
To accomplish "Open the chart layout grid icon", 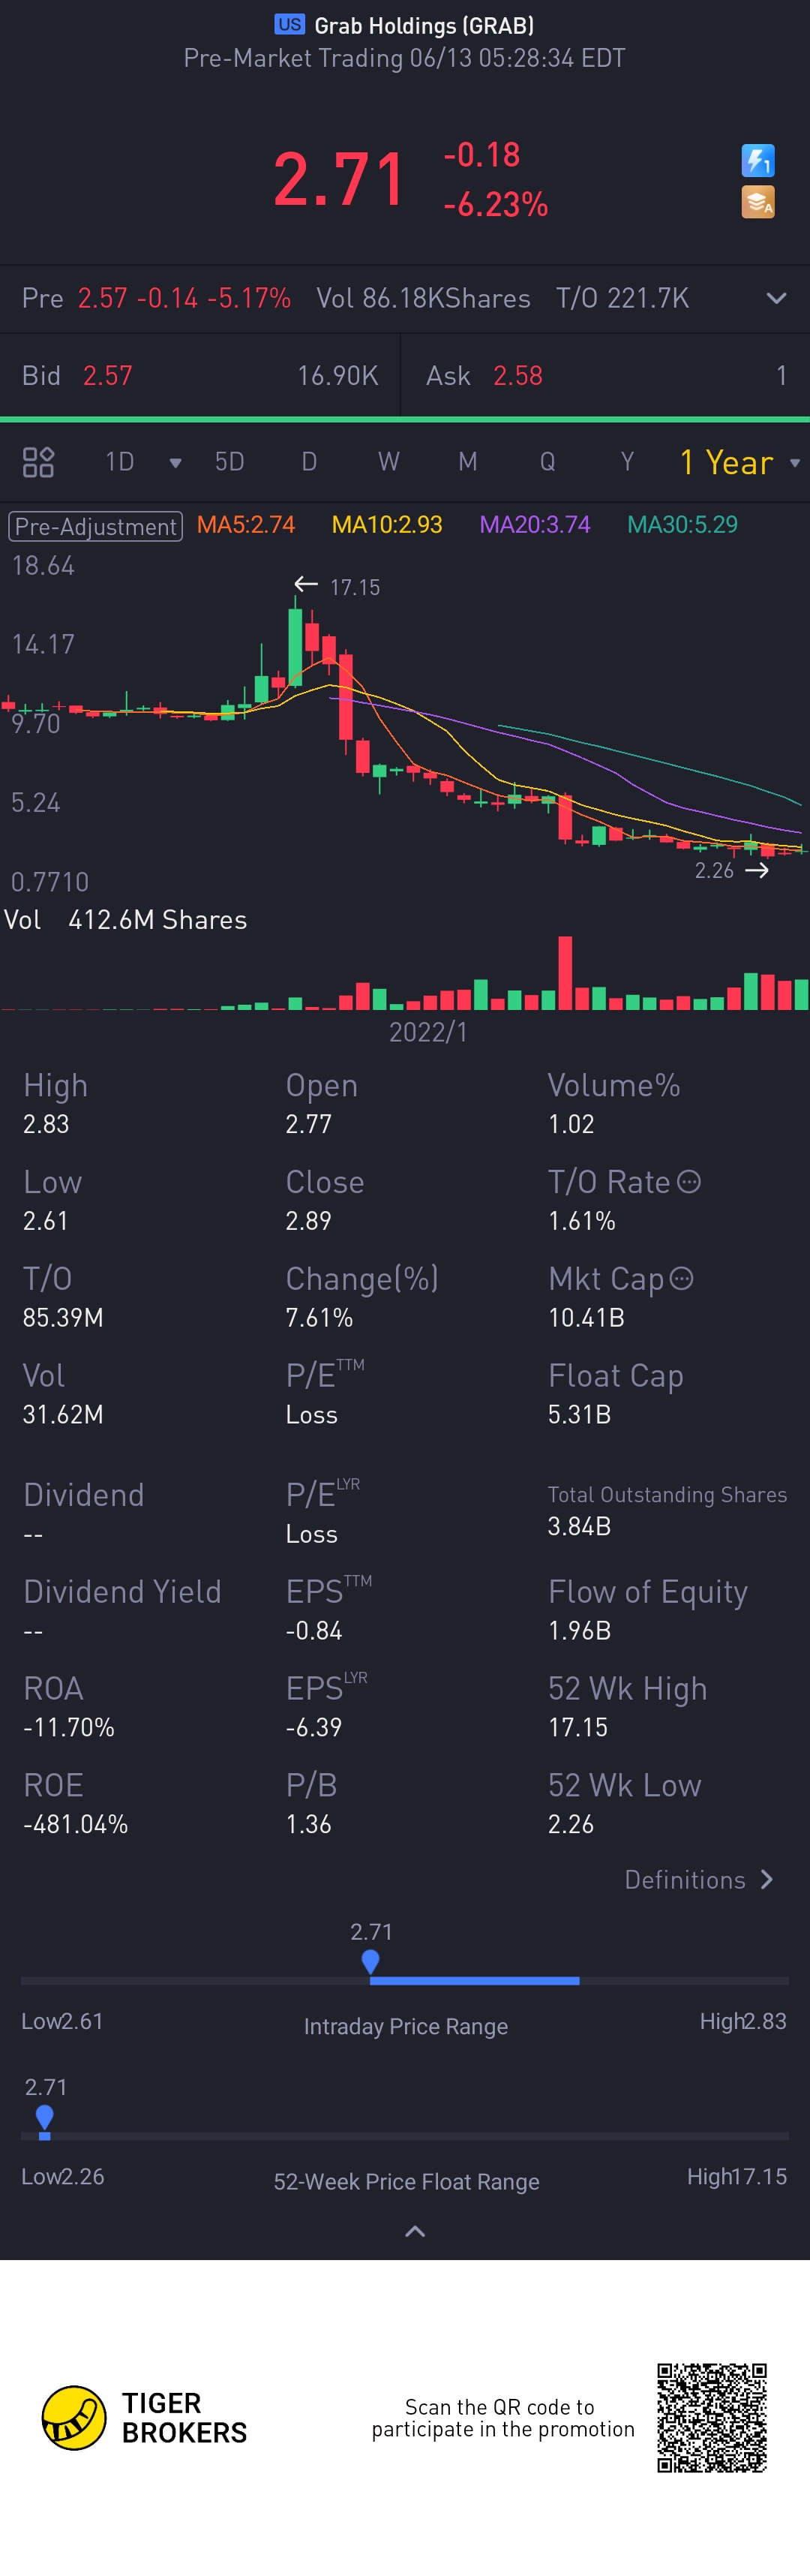I will point(38,462).
